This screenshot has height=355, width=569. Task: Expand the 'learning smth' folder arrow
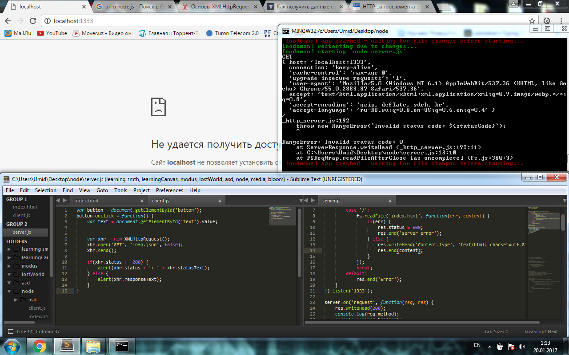click(9, 249)
